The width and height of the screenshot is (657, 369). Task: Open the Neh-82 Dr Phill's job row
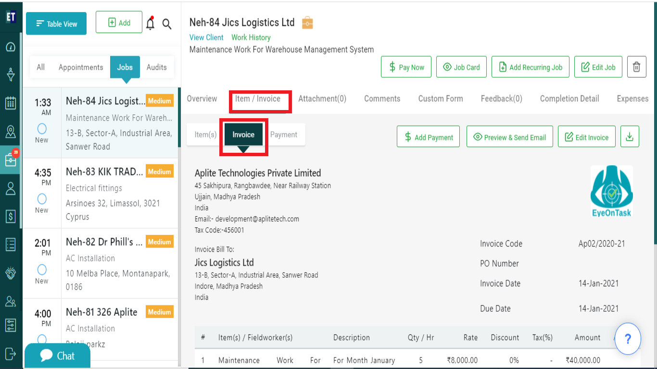(100, 264)
